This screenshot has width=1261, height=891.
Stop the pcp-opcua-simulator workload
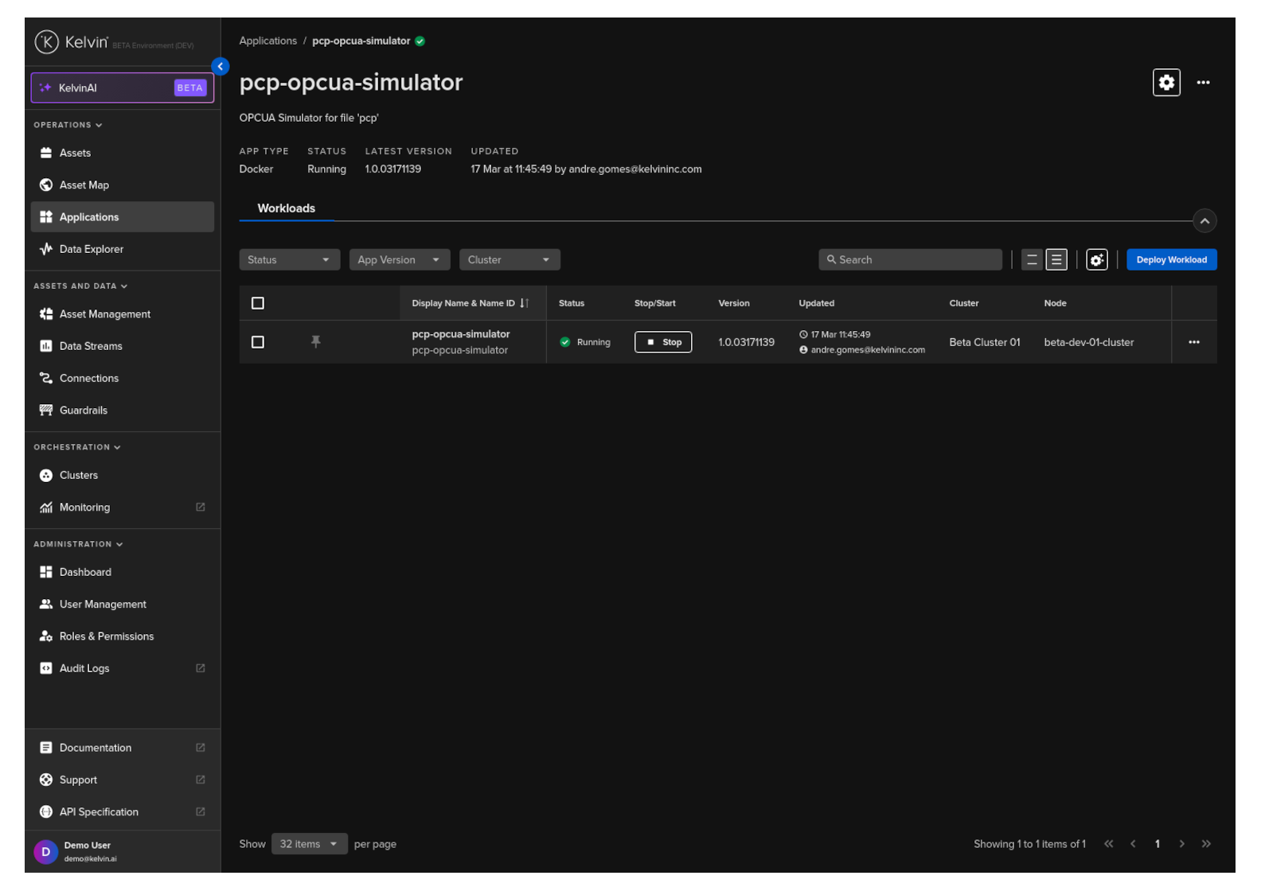[x=662, y=342]
